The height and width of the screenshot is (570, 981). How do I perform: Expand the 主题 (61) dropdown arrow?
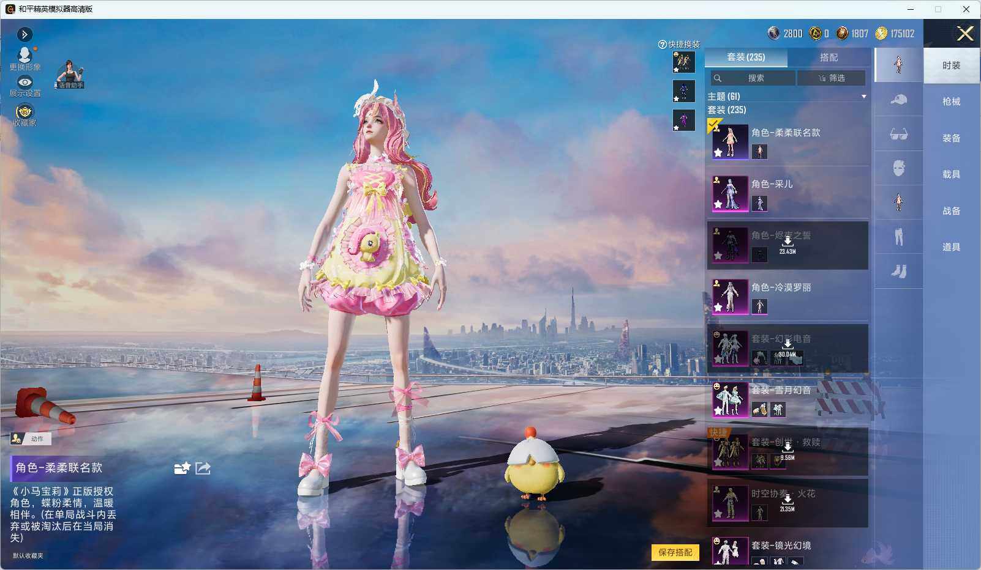pyautogui.click(x=863, y=97)
